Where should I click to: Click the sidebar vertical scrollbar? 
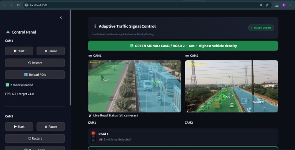click(x=70, y=57)
